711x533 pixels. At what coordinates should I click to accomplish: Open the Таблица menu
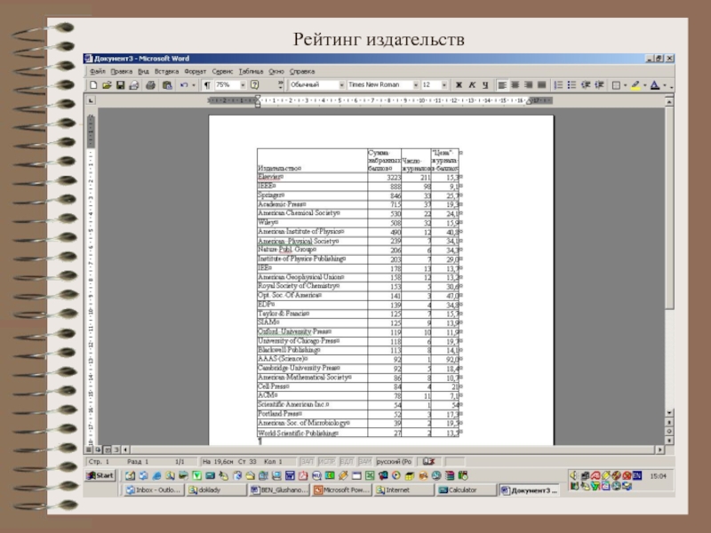pos(250,70)
